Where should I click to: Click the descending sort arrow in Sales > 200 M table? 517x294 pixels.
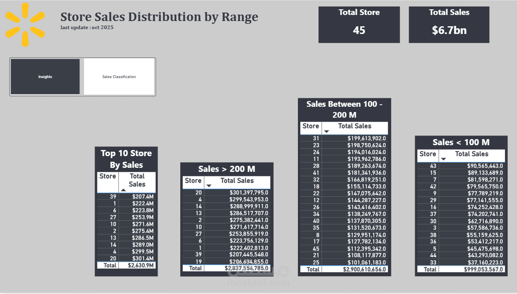tap(209, 186)
